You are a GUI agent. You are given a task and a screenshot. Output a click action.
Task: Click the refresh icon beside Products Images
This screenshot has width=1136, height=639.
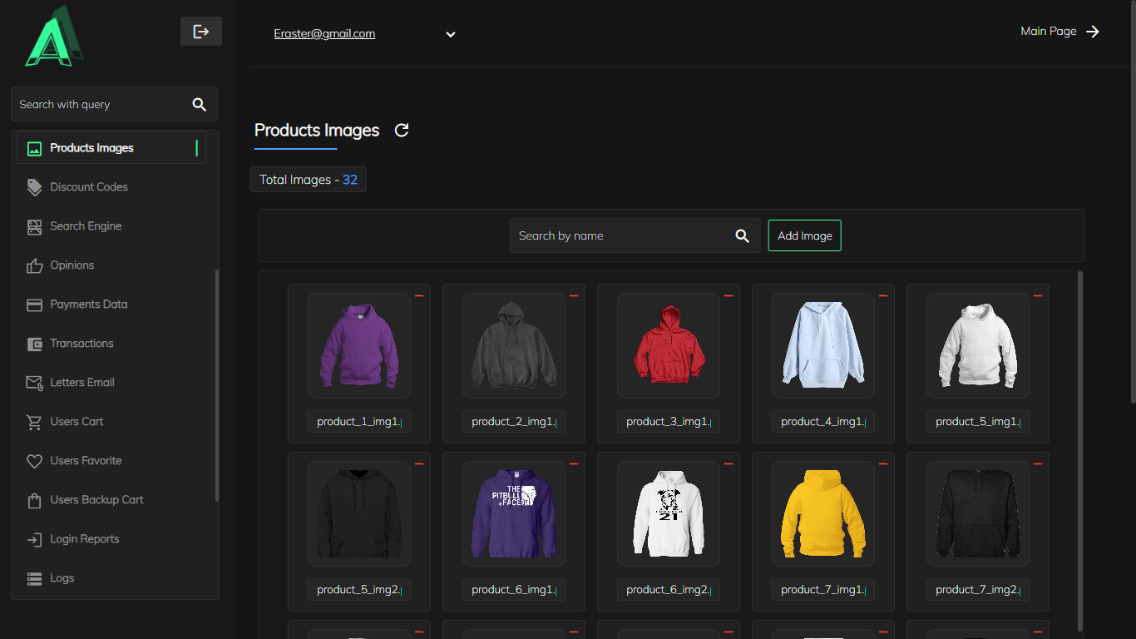pos(402,131)
